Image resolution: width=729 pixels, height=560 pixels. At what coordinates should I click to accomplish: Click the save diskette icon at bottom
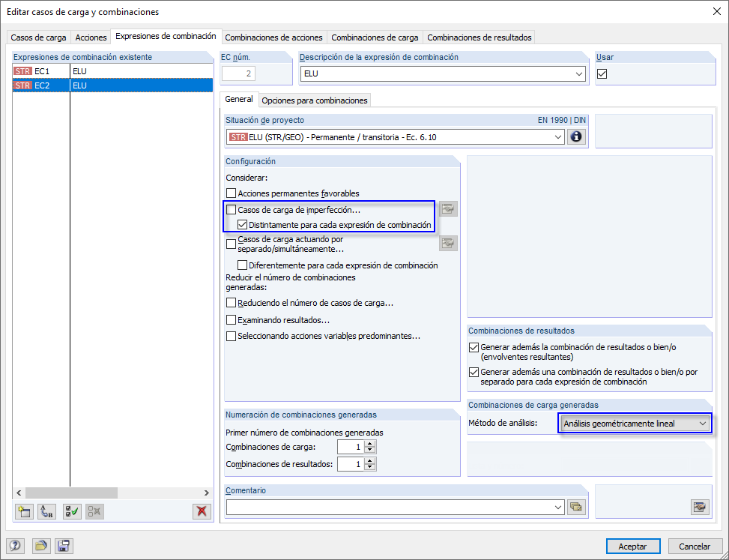[64, 546]
